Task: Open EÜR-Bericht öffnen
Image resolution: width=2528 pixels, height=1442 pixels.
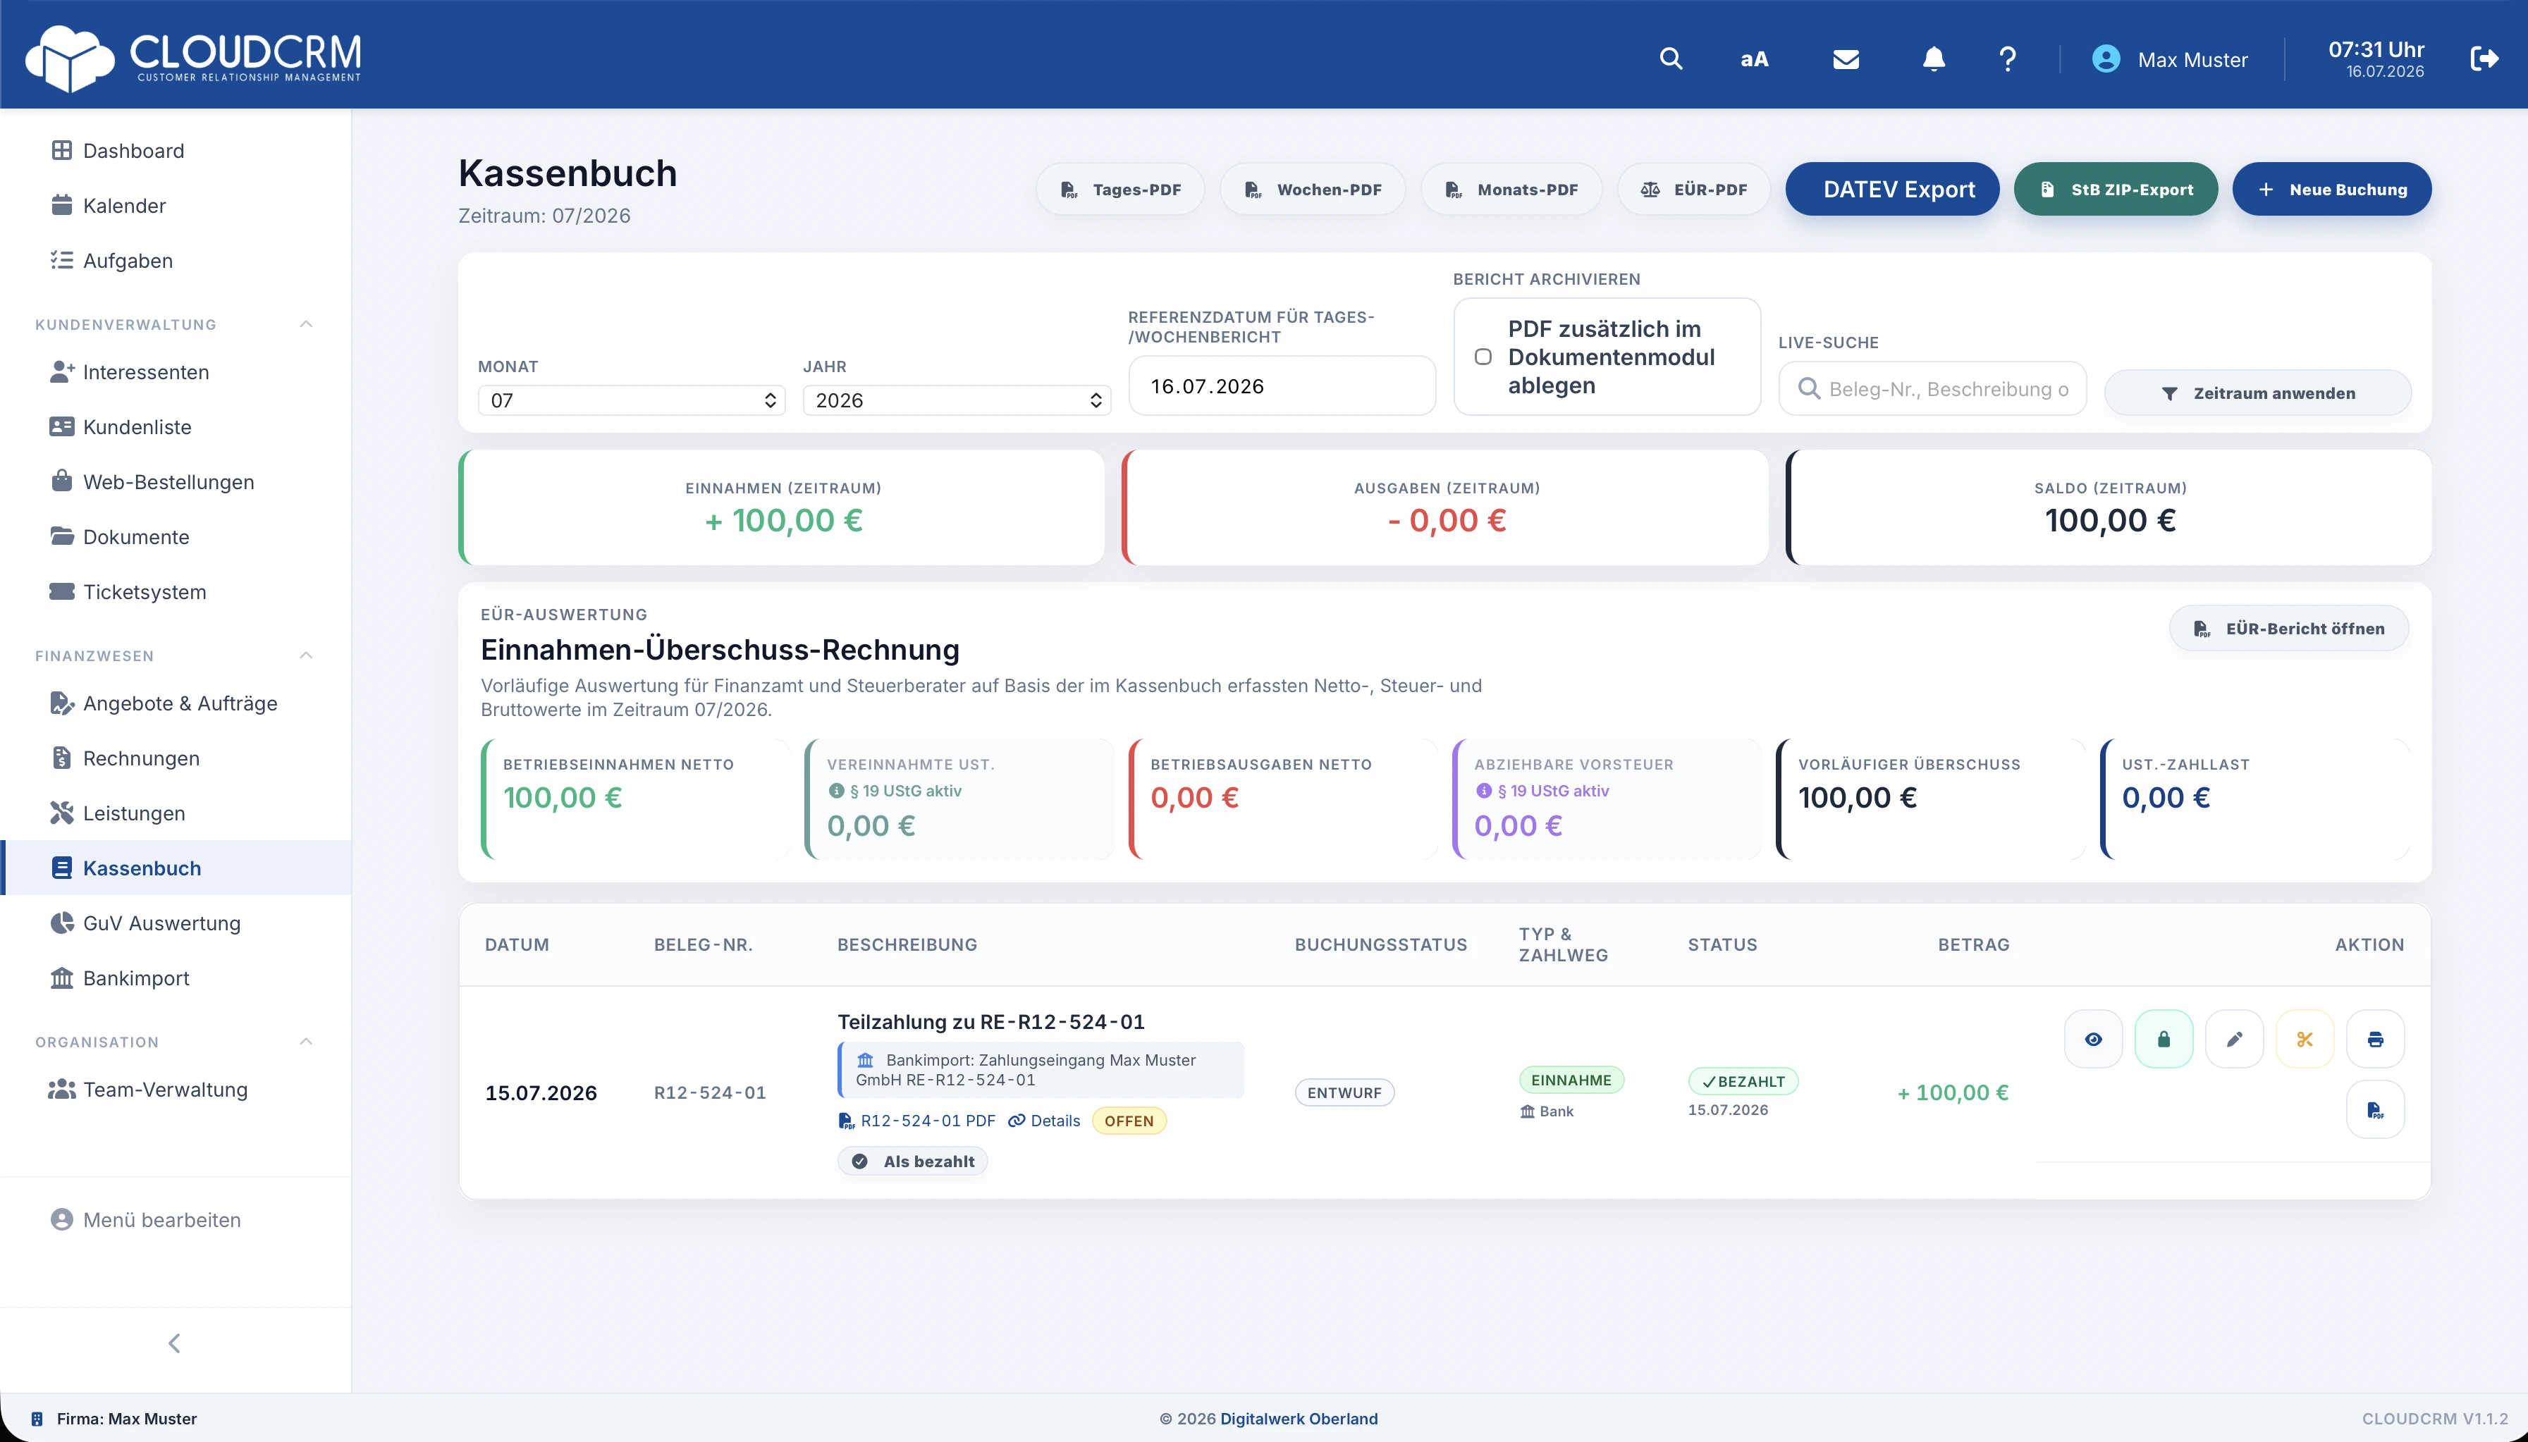Action: (x=2289, y=629)
